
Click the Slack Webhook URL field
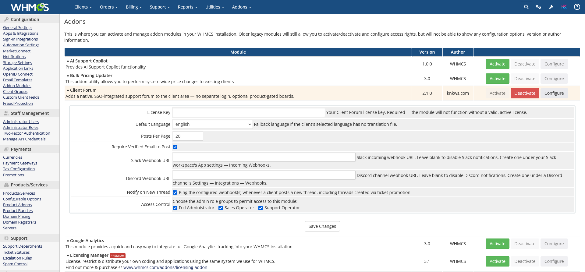point(264,157)
